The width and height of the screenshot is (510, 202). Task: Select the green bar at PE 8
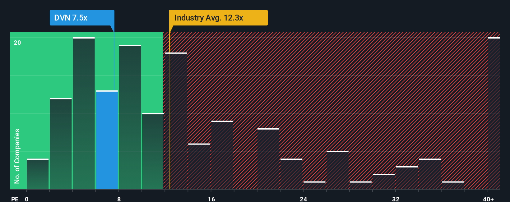coord(130,117)
